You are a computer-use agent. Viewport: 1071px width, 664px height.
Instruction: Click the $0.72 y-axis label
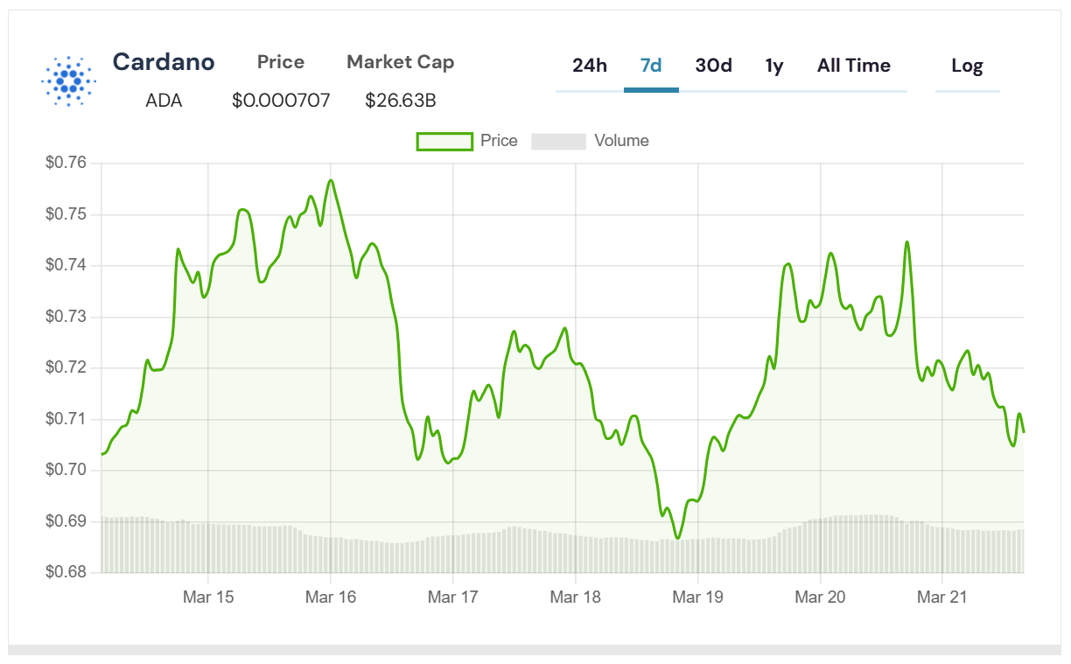pos(66,367)
